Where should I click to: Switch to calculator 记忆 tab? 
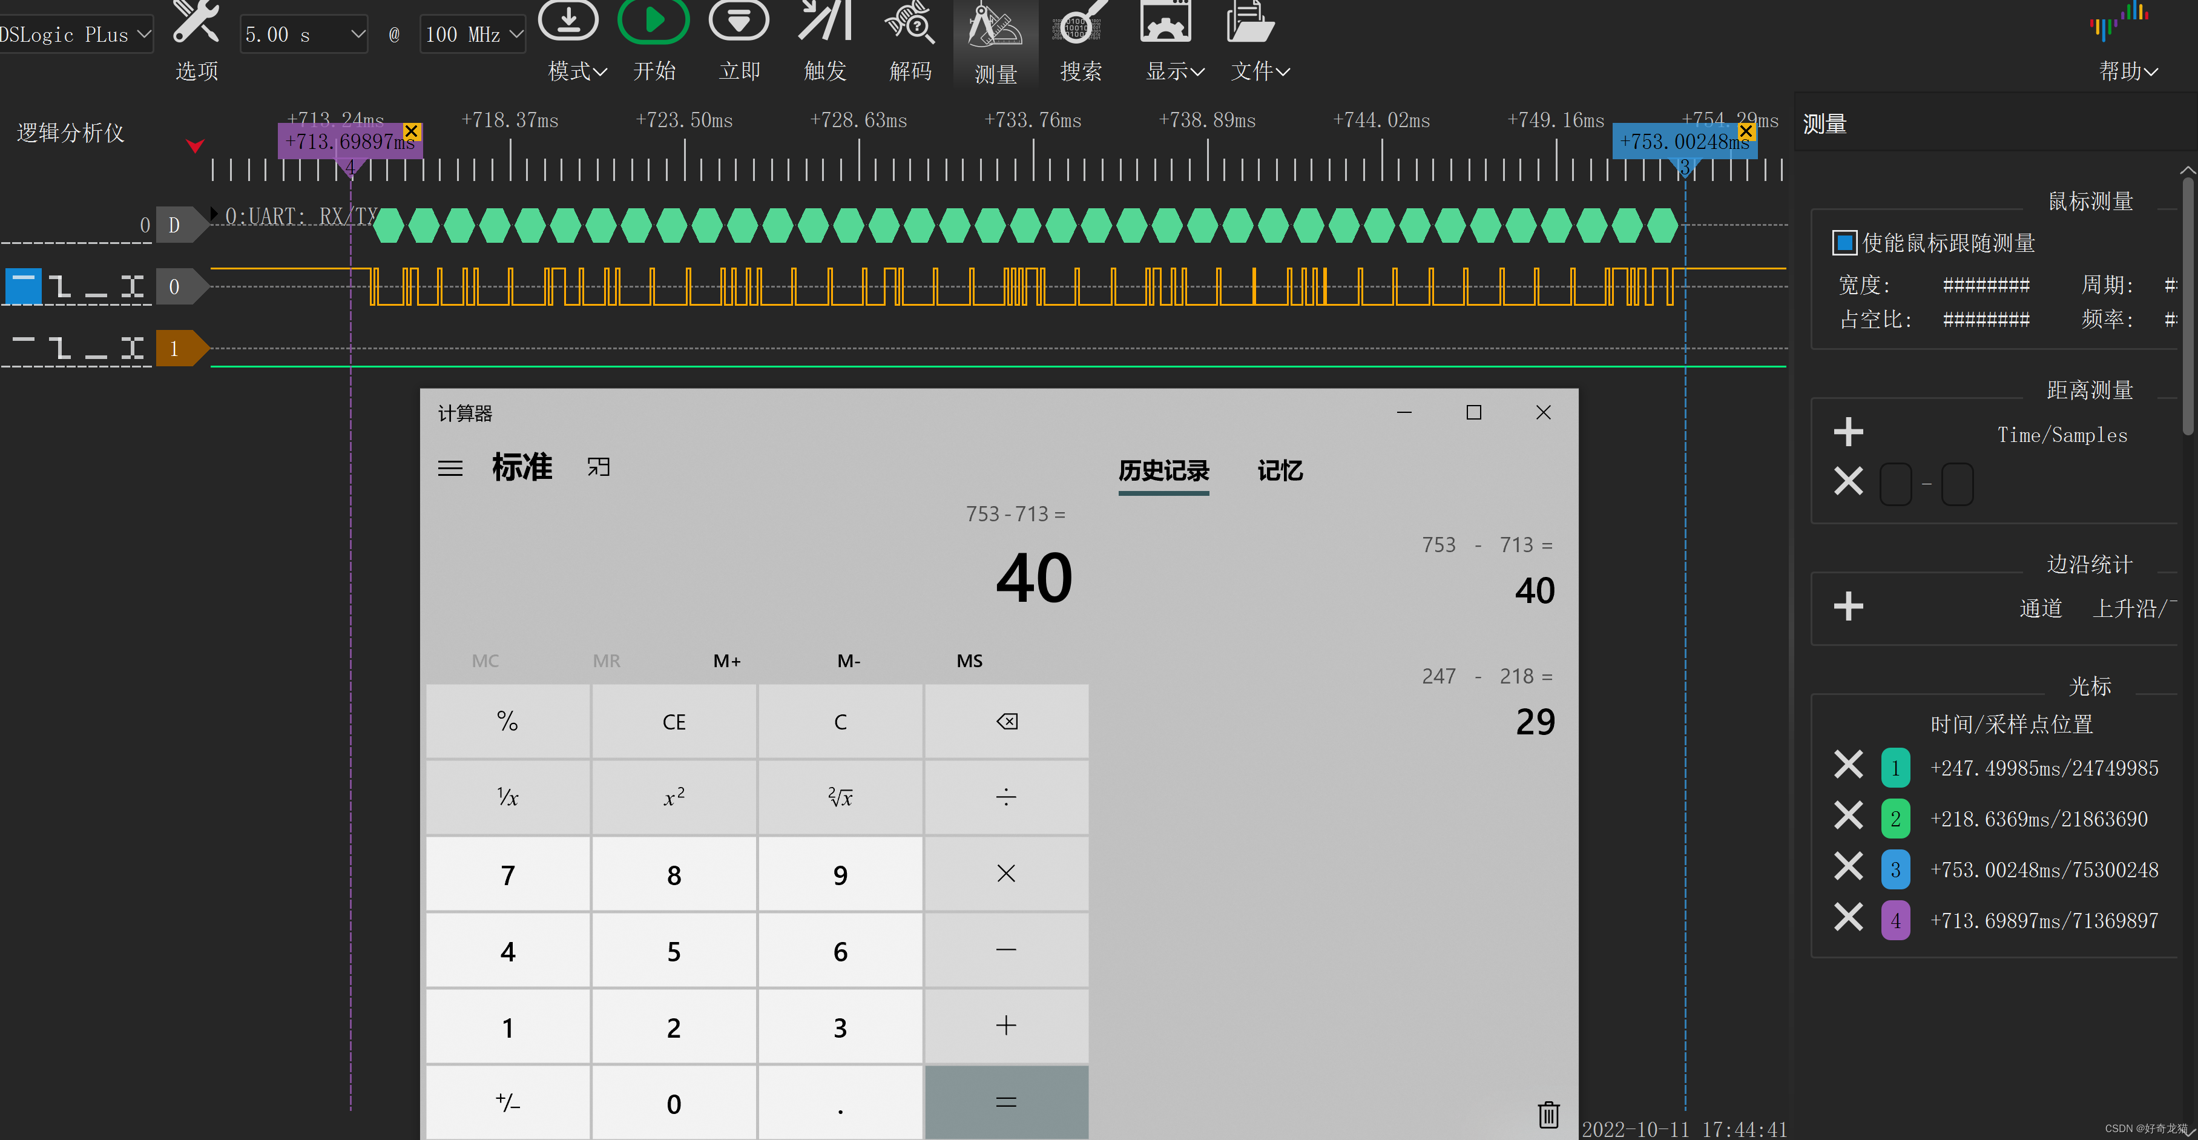1280,470
